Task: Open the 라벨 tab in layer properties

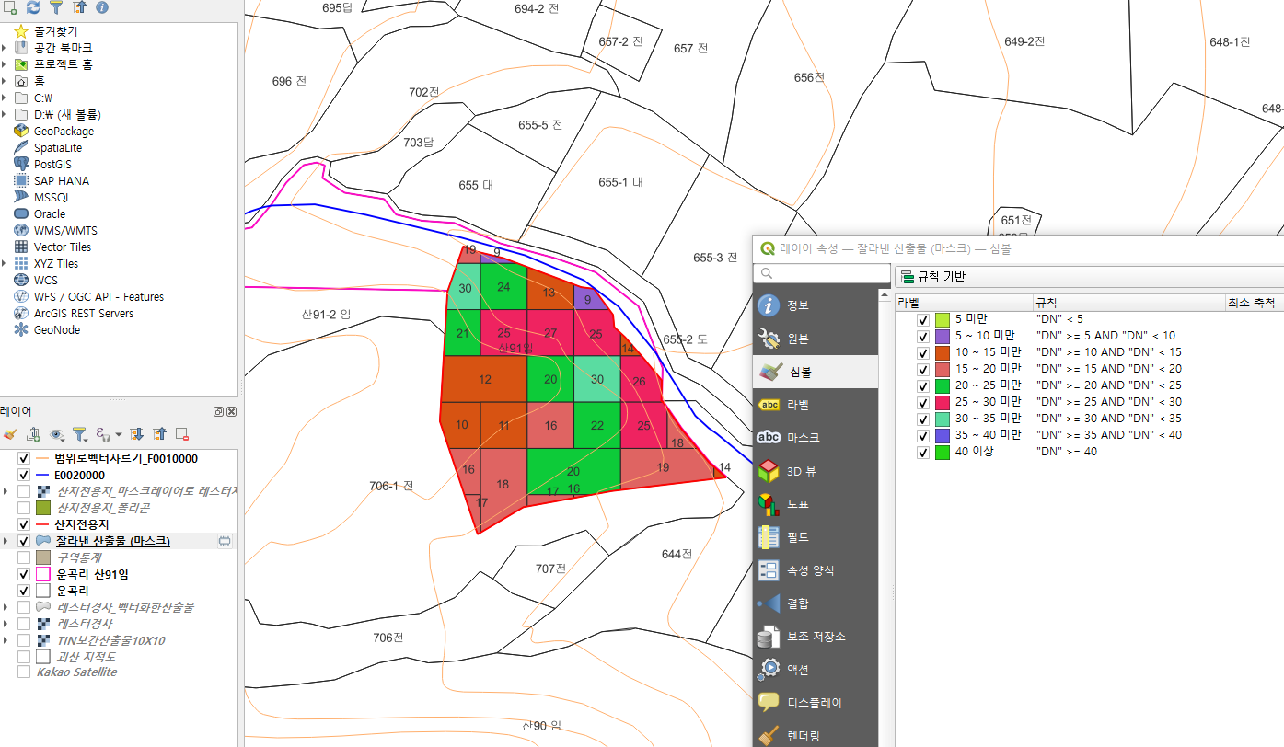Action: pyautogui.click(x=815, y=405)
